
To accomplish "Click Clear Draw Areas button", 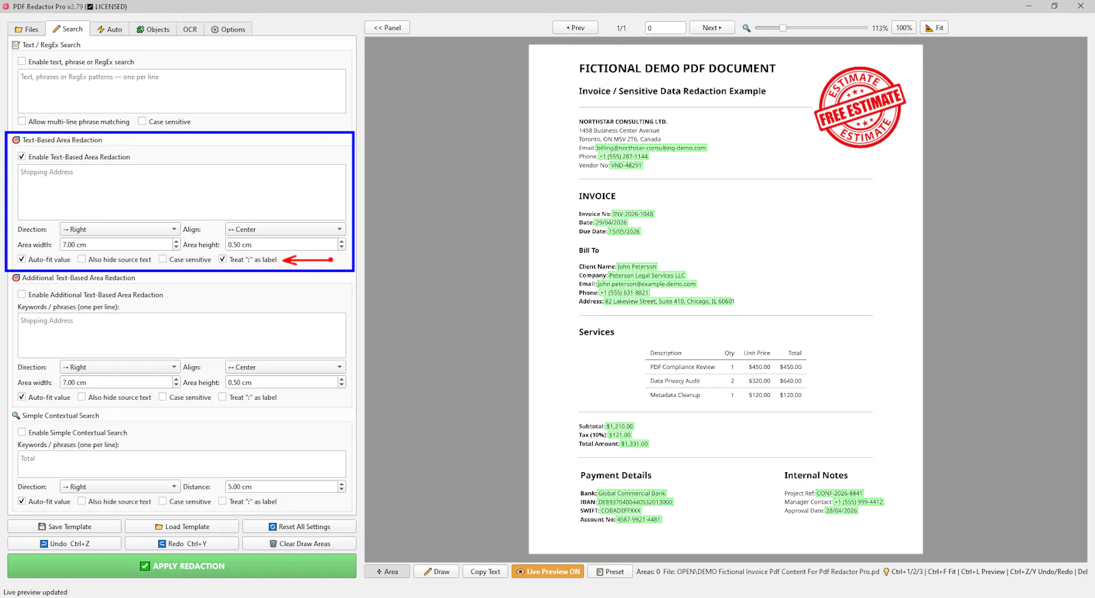I will click(x=299, y=543).
